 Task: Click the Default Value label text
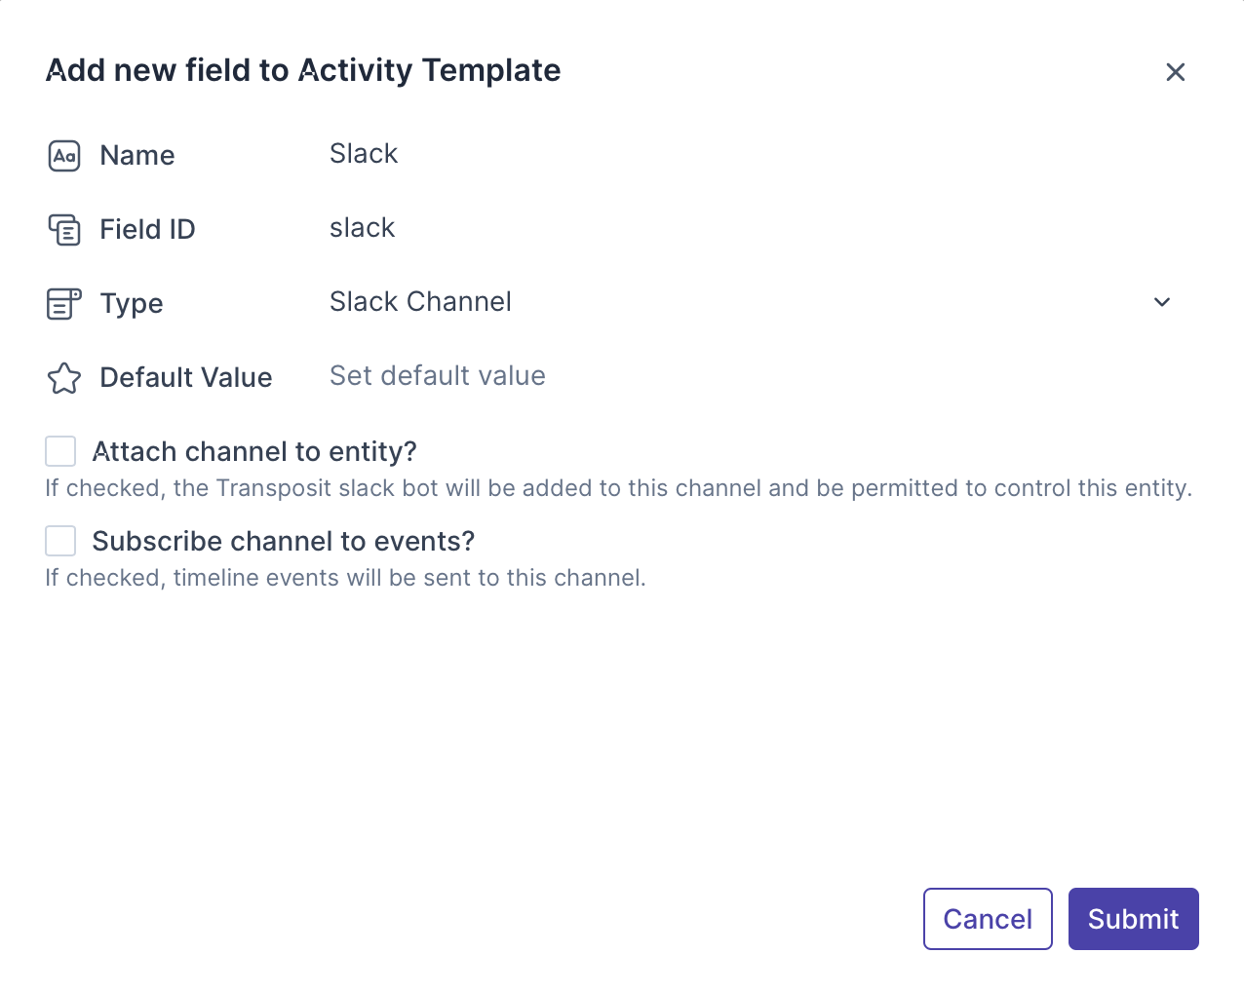(186, 378)
